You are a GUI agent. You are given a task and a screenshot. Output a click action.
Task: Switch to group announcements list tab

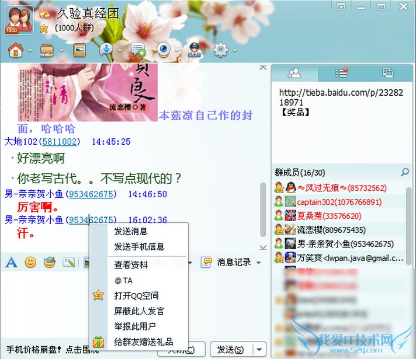pos(342,72)
